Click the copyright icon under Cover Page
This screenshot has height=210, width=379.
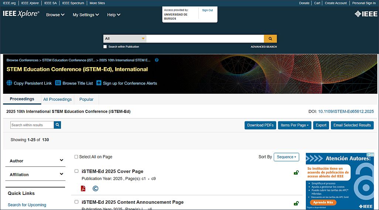(x=95, y=189)
